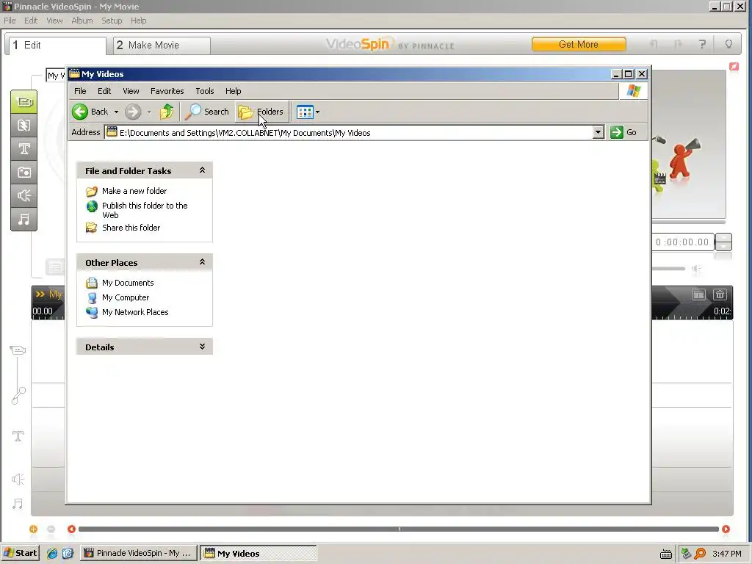Open Favorites menu
Screen dimensions: 752x564
[x=167, y=91]
